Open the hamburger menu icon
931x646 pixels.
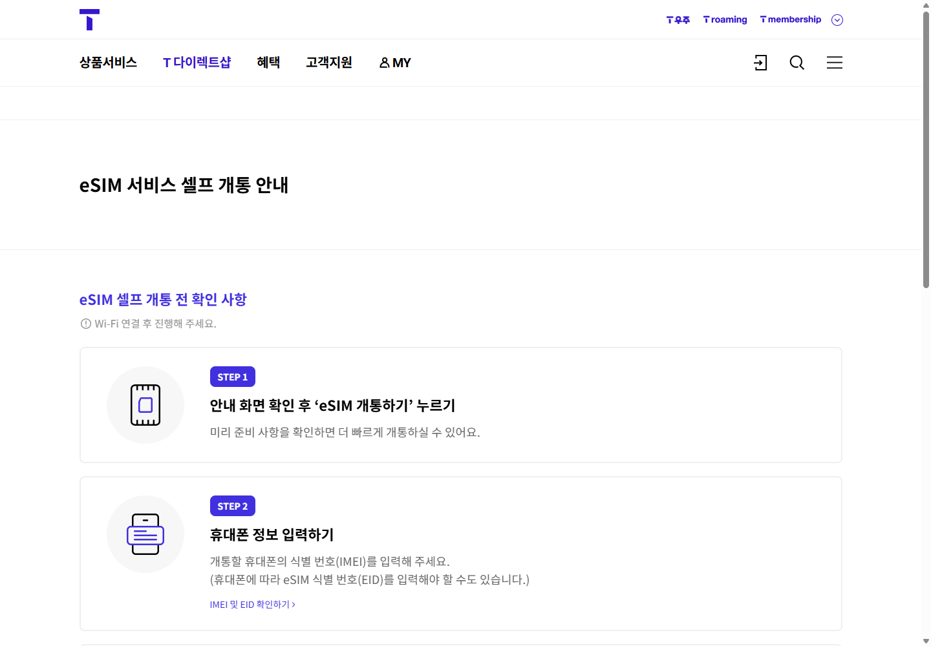tap(835, 63)
